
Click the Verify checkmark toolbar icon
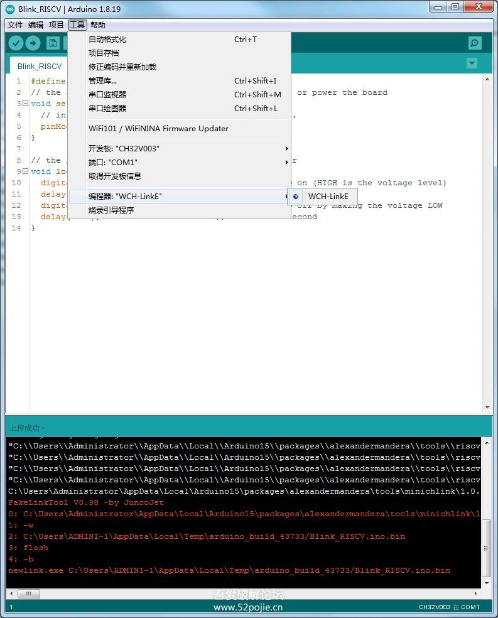point(16,43)
